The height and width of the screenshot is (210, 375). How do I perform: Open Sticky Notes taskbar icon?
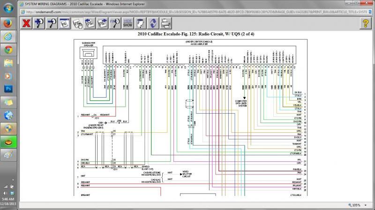(x=8, y=102)
